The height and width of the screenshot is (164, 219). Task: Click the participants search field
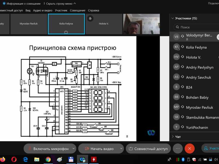[x=196, y=27]
